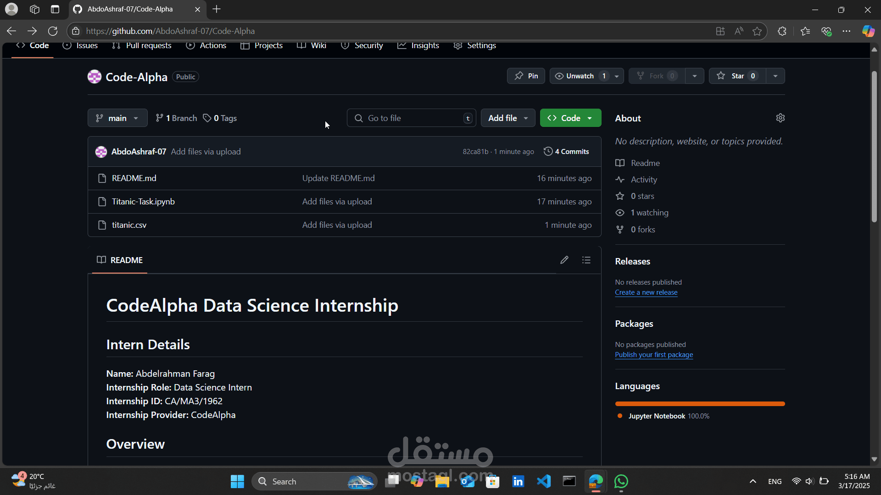Focus the Go to file search field

tap(411, 118)
